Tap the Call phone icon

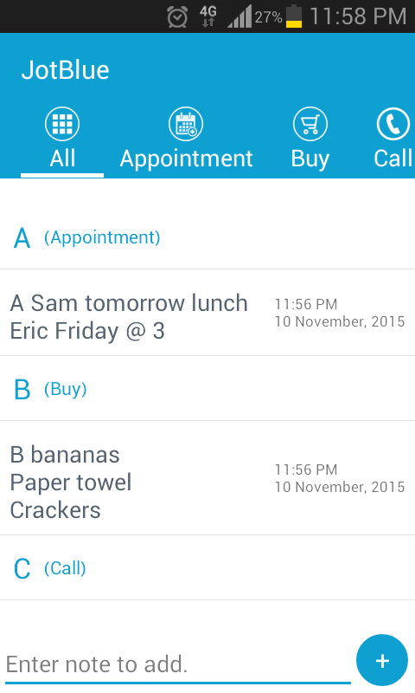393,124
